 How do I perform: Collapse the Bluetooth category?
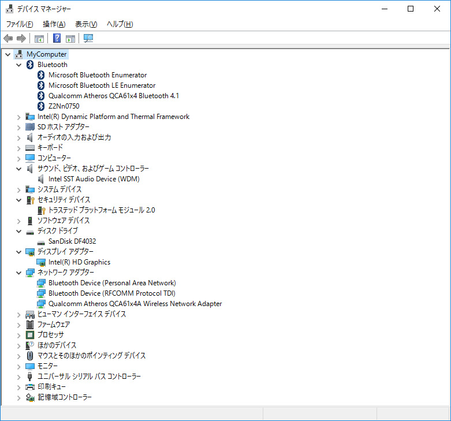(19, 65)
